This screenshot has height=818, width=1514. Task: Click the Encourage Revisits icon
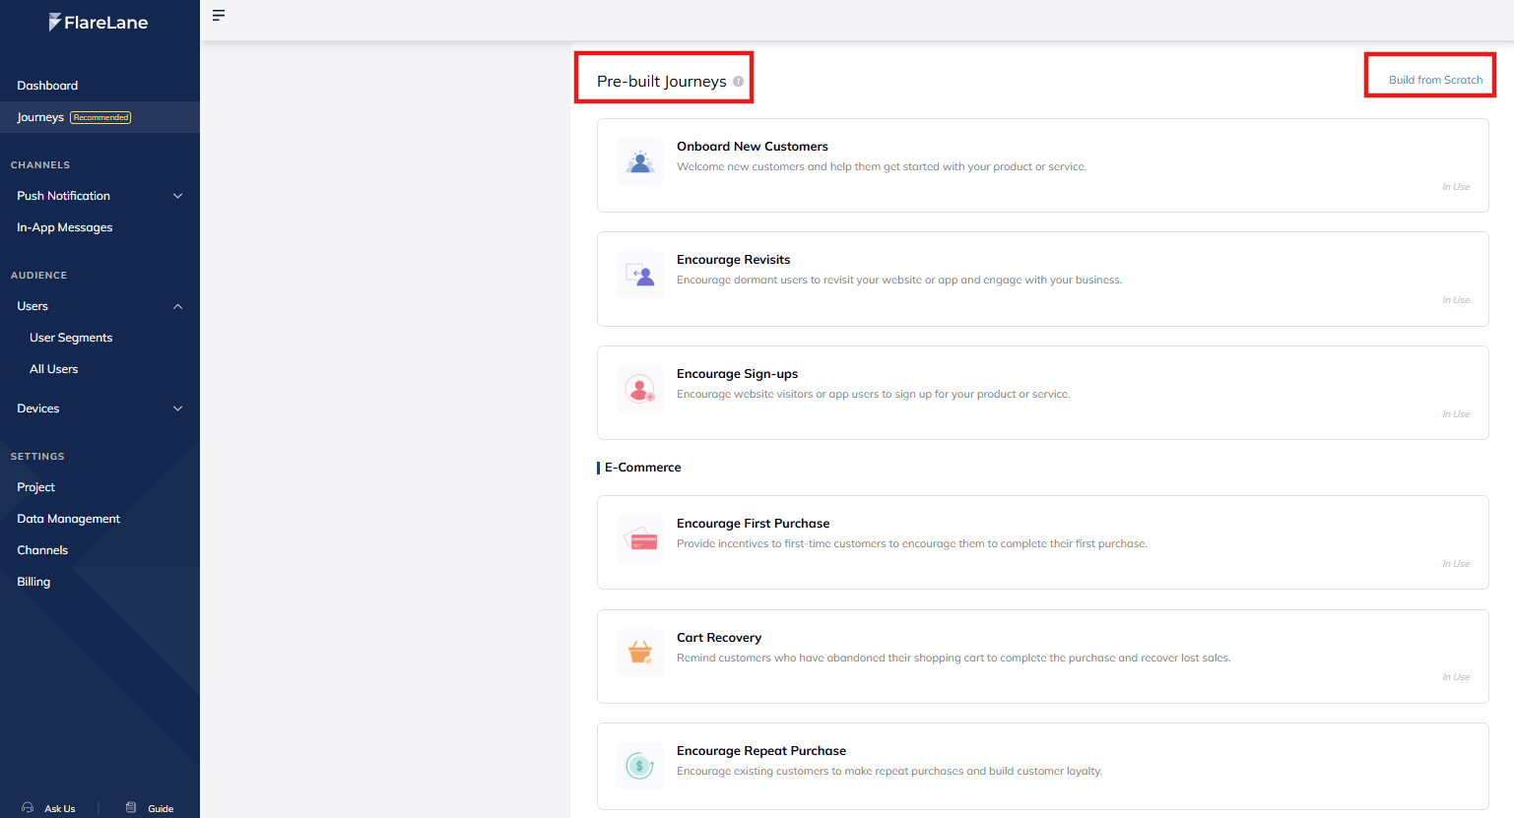[640, 275]
